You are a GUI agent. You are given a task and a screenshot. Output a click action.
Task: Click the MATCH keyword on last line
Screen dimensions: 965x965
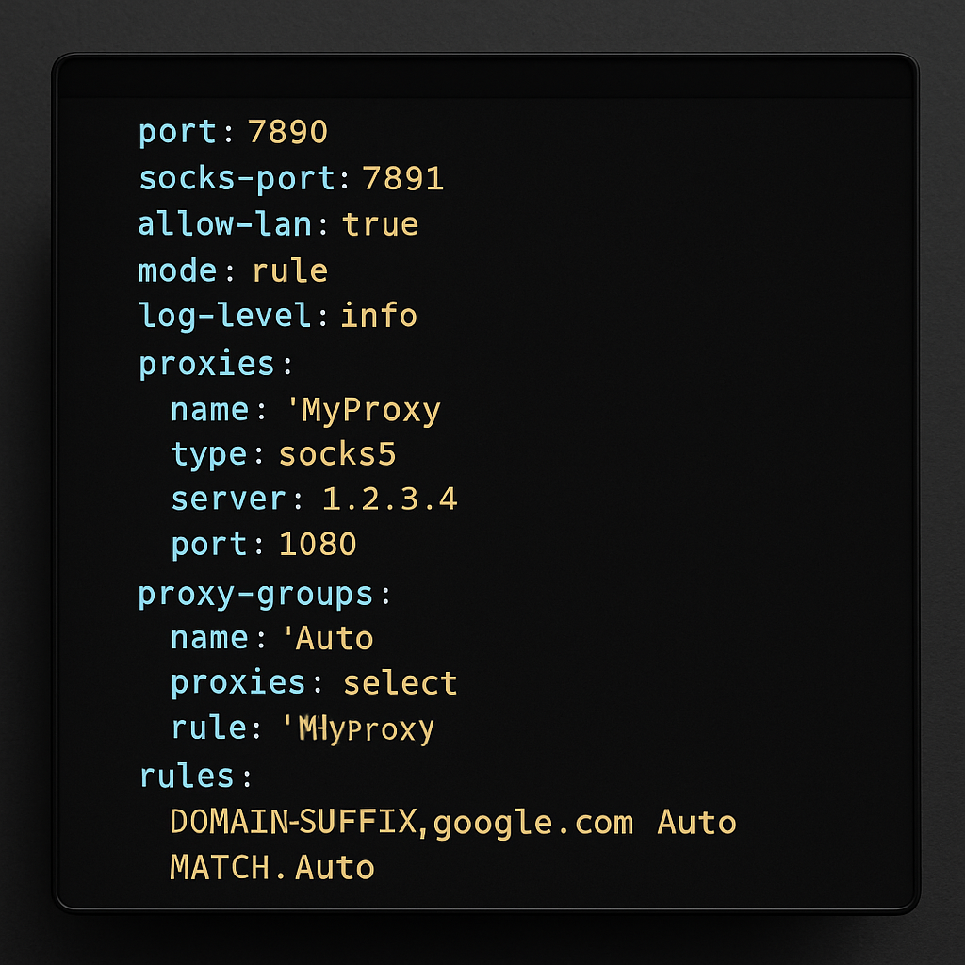click(x=221, y=867)
